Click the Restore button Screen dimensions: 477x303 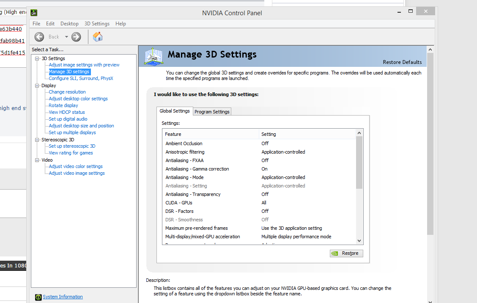pos(346,253)
